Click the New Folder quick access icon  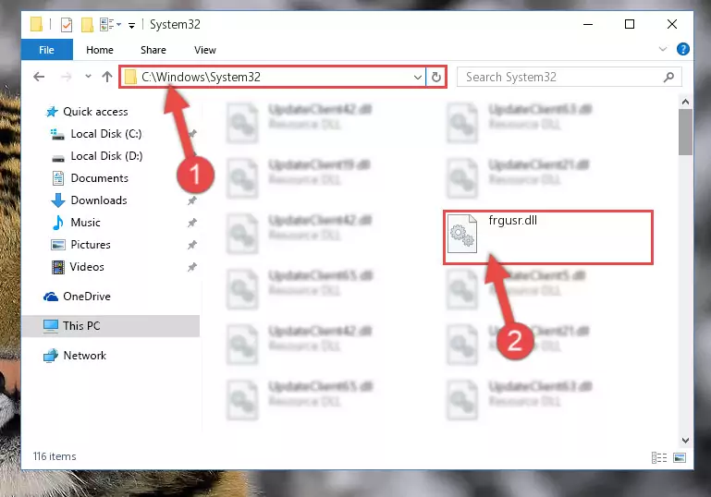click(x=87, y=24)
